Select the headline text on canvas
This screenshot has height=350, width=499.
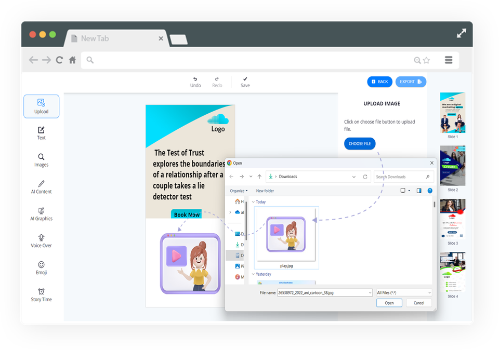click(x=189, y=174)
